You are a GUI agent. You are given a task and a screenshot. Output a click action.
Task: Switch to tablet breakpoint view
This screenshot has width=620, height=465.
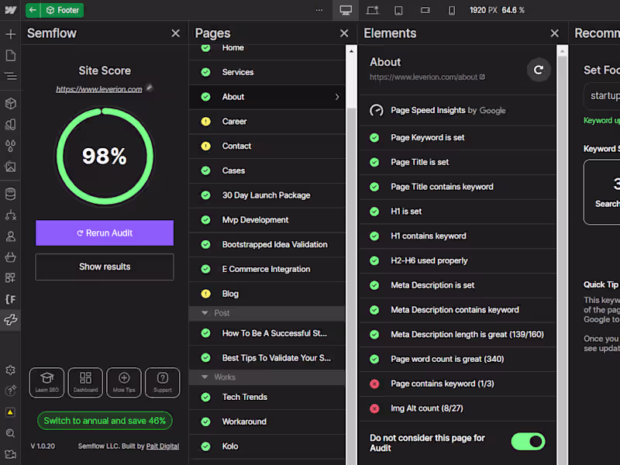click(398, 10)
